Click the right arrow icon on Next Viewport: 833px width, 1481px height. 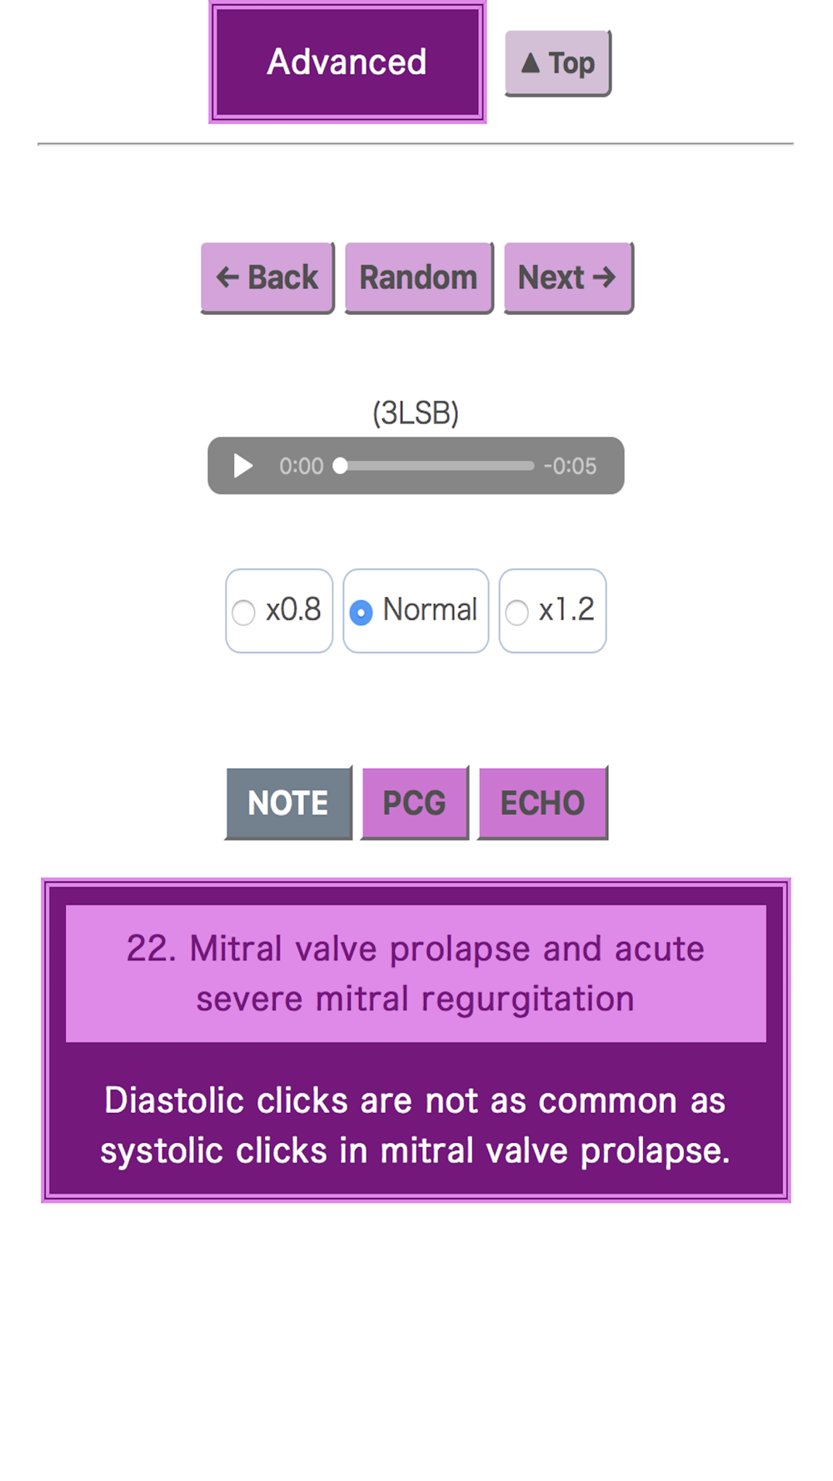click(604, 277)
